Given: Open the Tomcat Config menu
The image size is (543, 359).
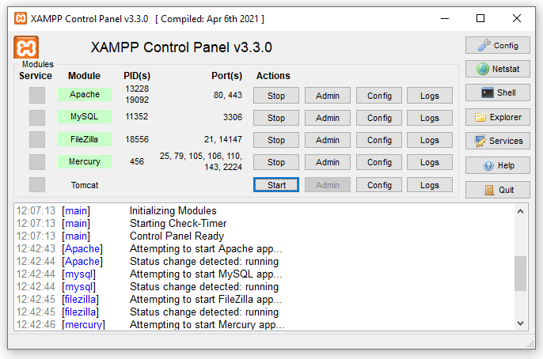Looking at the screenshot, I should tap(379, 185).
